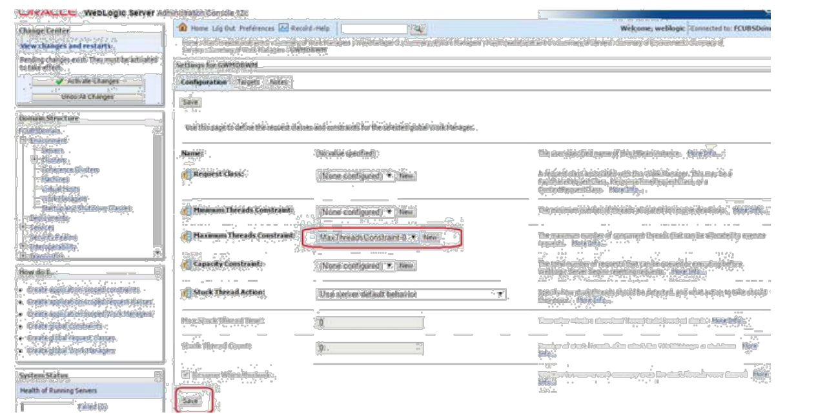Open the Capacity Constraint dropdown
The height and width of the screenshot is (417, 816).
click(x=356, y=265)
